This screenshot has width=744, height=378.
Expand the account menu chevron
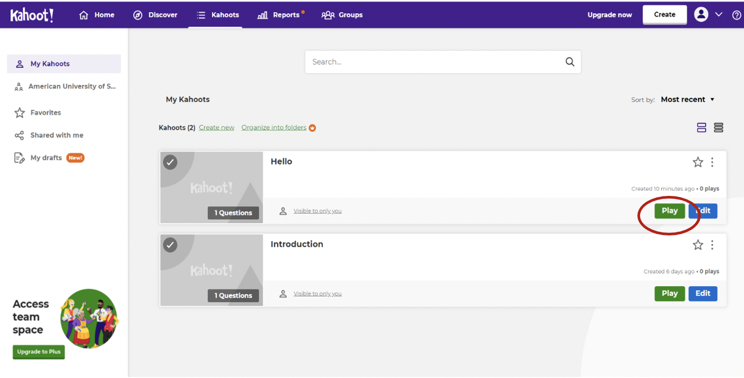tap(719, 15)
